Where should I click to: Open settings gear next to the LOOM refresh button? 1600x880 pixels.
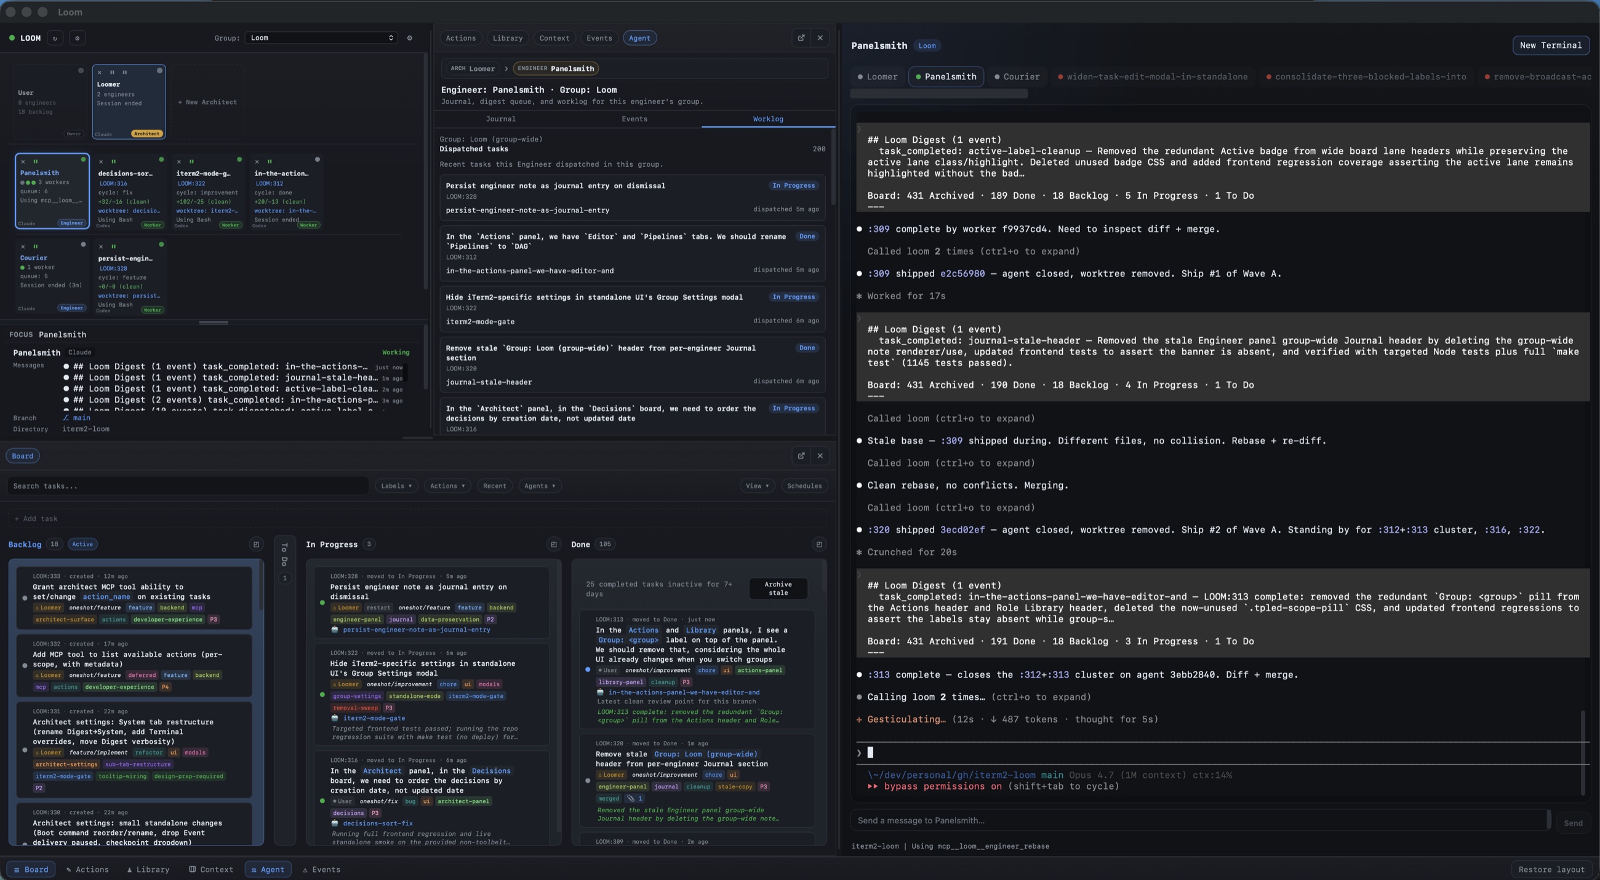point(77,38)
